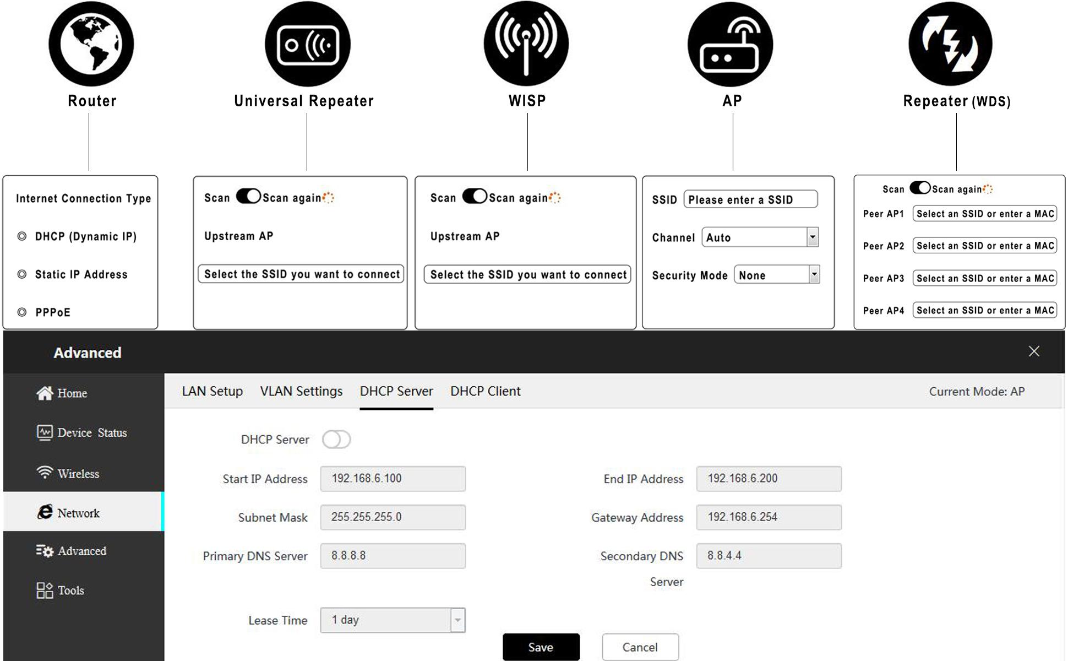Image resolution: width=1068 pixels, height=661 pixels.
Task: Select DHCP (Dynamic IP) radio button
Action: tap(22, 236)
